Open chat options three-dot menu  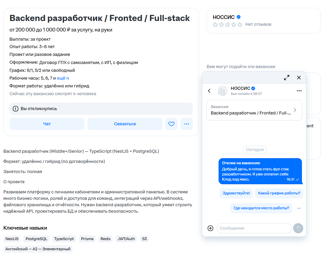(x=299, y=91)
